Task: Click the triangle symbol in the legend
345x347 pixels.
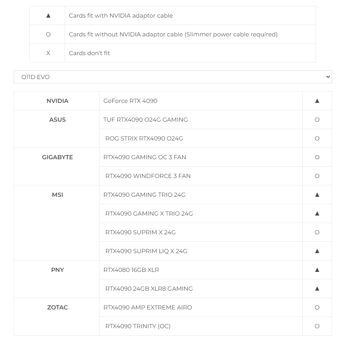Action: (x=48, y=16)
